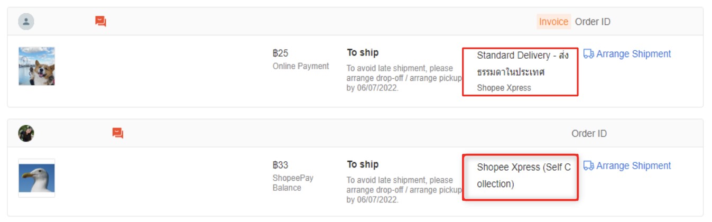Click the ShopeePay Balance payment label

[293, 183]
